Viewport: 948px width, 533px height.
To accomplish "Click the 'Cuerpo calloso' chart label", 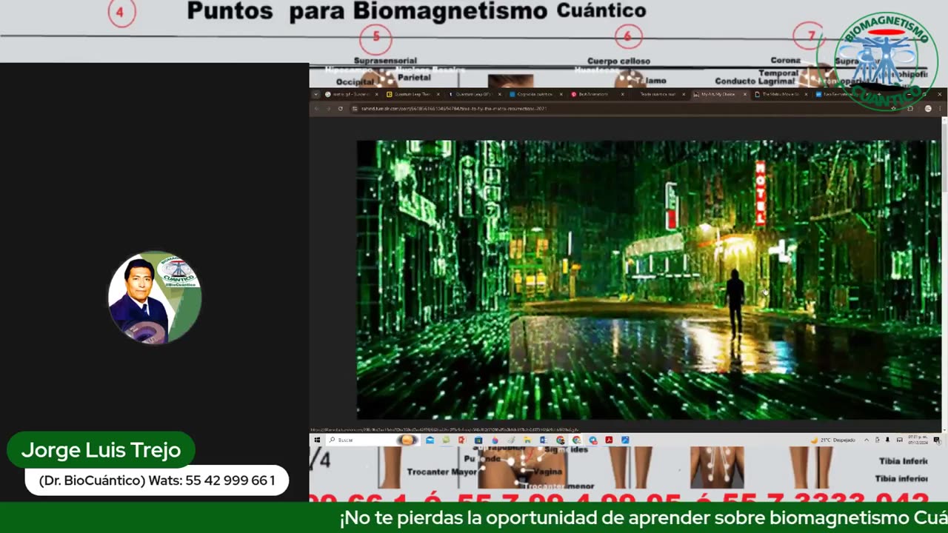I will coord(618,61).
